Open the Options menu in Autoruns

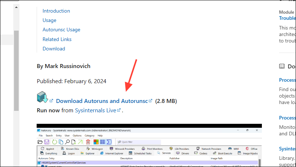click(77, 136)
